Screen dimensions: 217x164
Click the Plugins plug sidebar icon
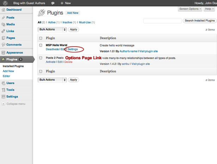click(x=3, y=59)
